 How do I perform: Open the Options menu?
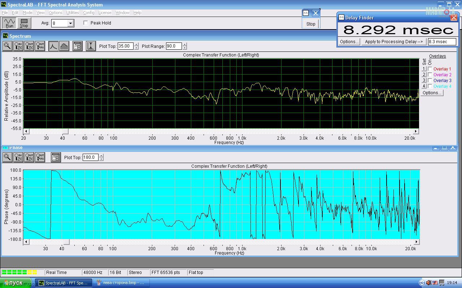tap(56, 13)
